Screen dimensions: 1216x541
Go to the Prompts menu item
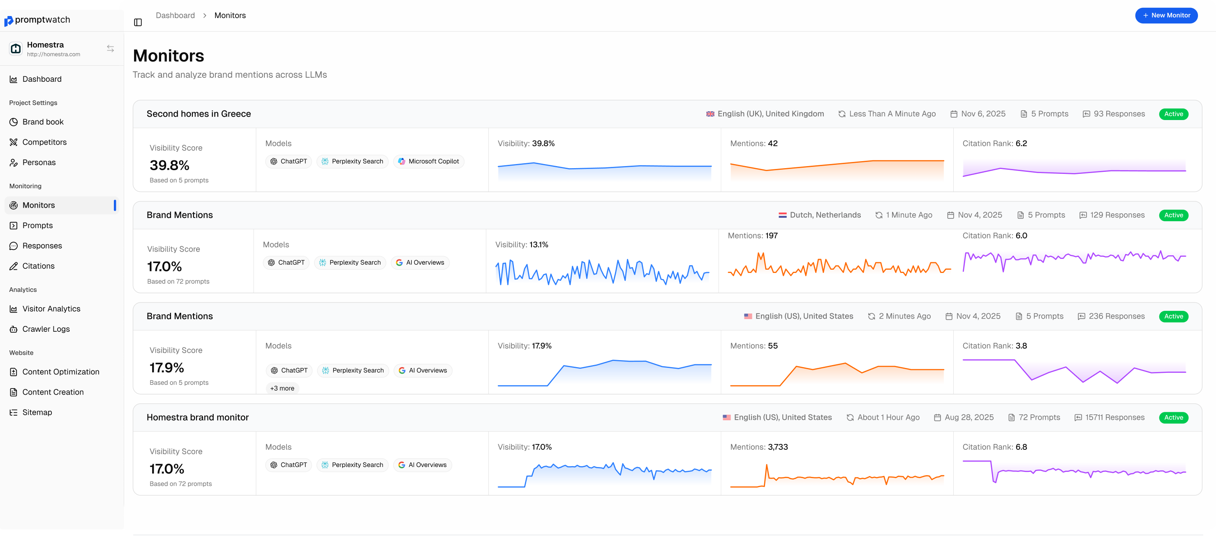(37, 226)
